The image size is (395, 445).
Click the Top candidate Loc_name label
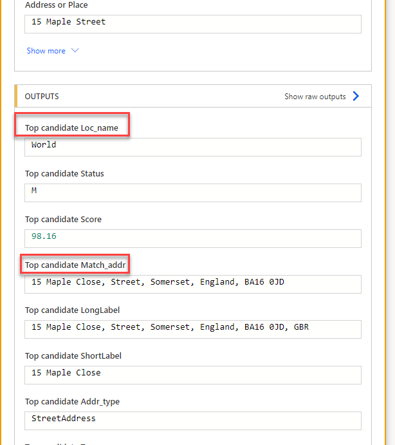point(71,128)
